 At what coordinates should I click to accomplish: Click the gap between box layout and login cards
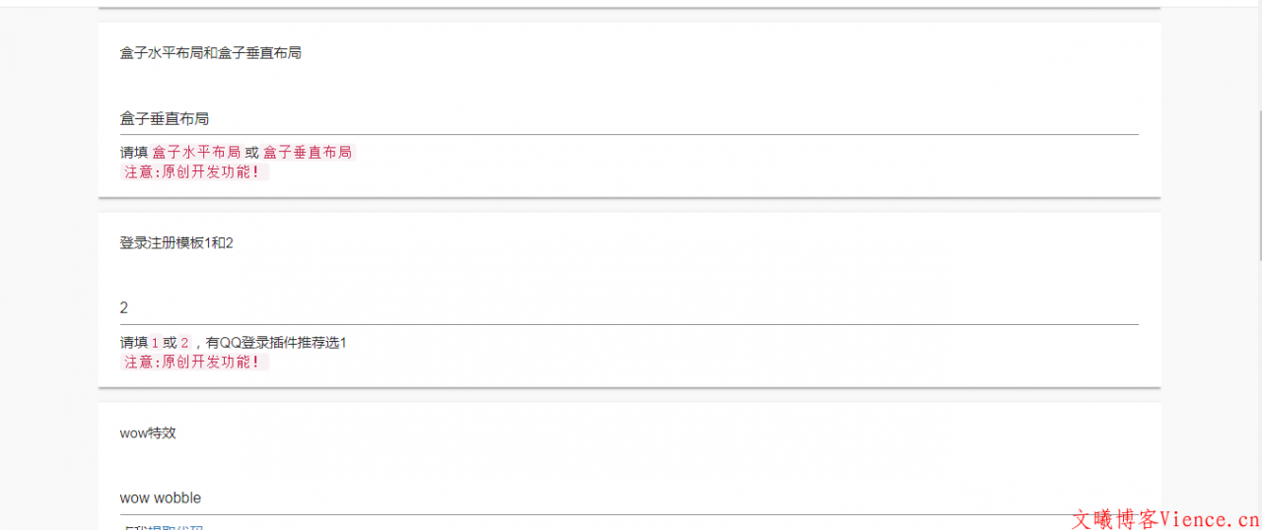[x=629, y=205]
